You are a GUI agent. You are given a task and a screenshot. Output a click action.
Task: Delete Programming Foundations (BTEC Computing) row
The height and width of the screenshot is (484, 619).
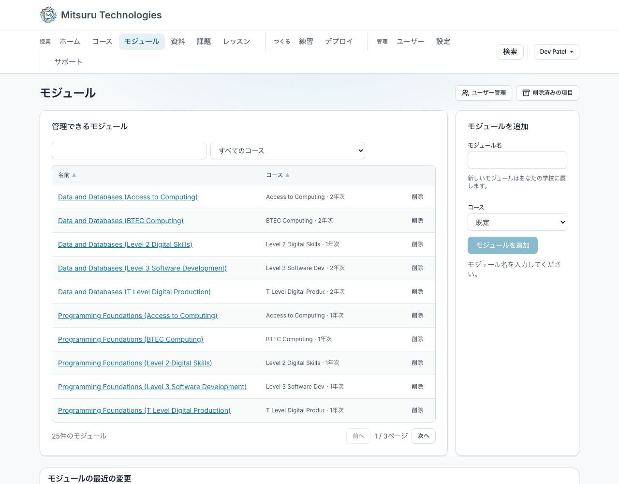(417, 339)
